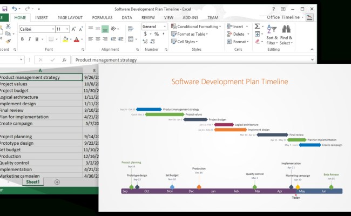351x216 pixels.
Task: Click the Today marker on timeline
Action: coord(296,198)
